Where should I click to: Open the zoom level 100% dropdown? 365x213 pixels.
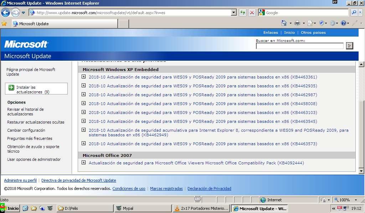(x=356, y=200)
